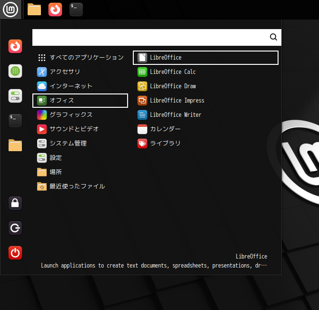Launch LibreOffice Draw

[206, 86]
